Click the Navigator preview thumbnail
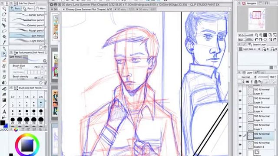 click(257, 19)
